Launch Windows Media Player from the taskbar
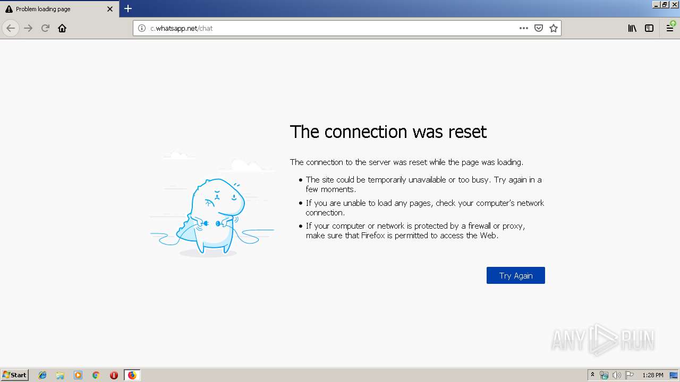The image size is (680, 382). coord(78,375)
